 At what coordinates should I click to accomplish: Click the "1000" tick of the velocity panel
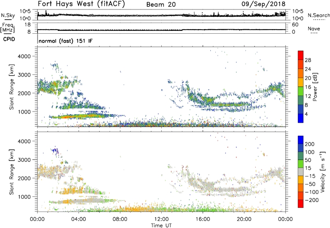pos(24,197)
